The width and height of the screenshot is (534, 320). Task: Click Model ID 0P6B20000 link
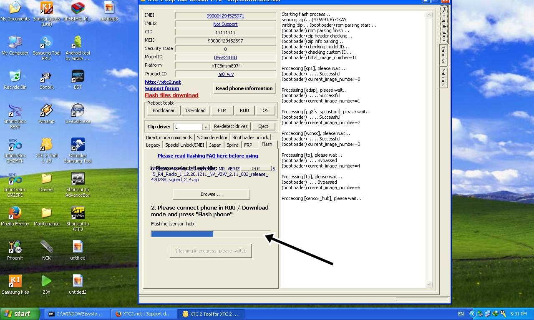pos(225,57)
